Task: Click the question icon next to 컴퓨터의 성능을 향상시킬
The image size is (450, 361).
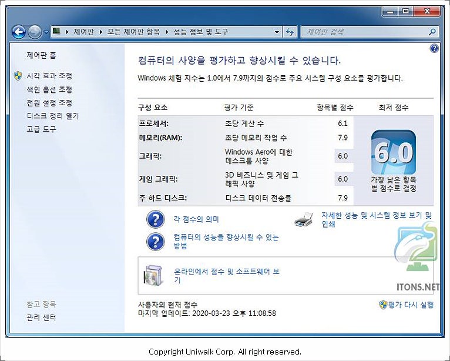Action: pos(155,242)
